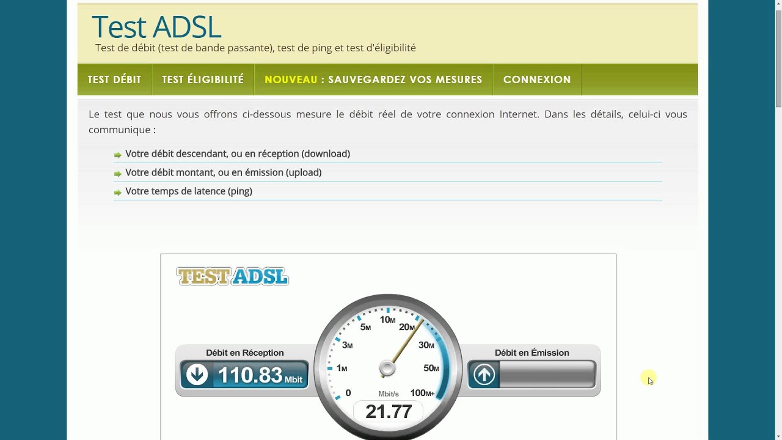Click the upload arrow icon in Débit en Émission
782x440 pixels.
pos(484,375)
